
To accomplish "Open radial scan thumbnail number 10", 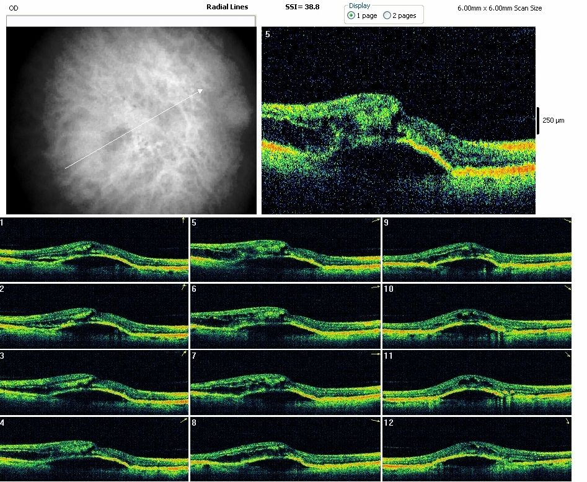I will pyautogui.click(x=477, y=317).
